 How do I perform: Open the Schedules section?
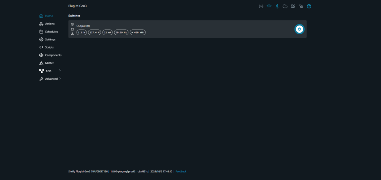coord(49,32)
